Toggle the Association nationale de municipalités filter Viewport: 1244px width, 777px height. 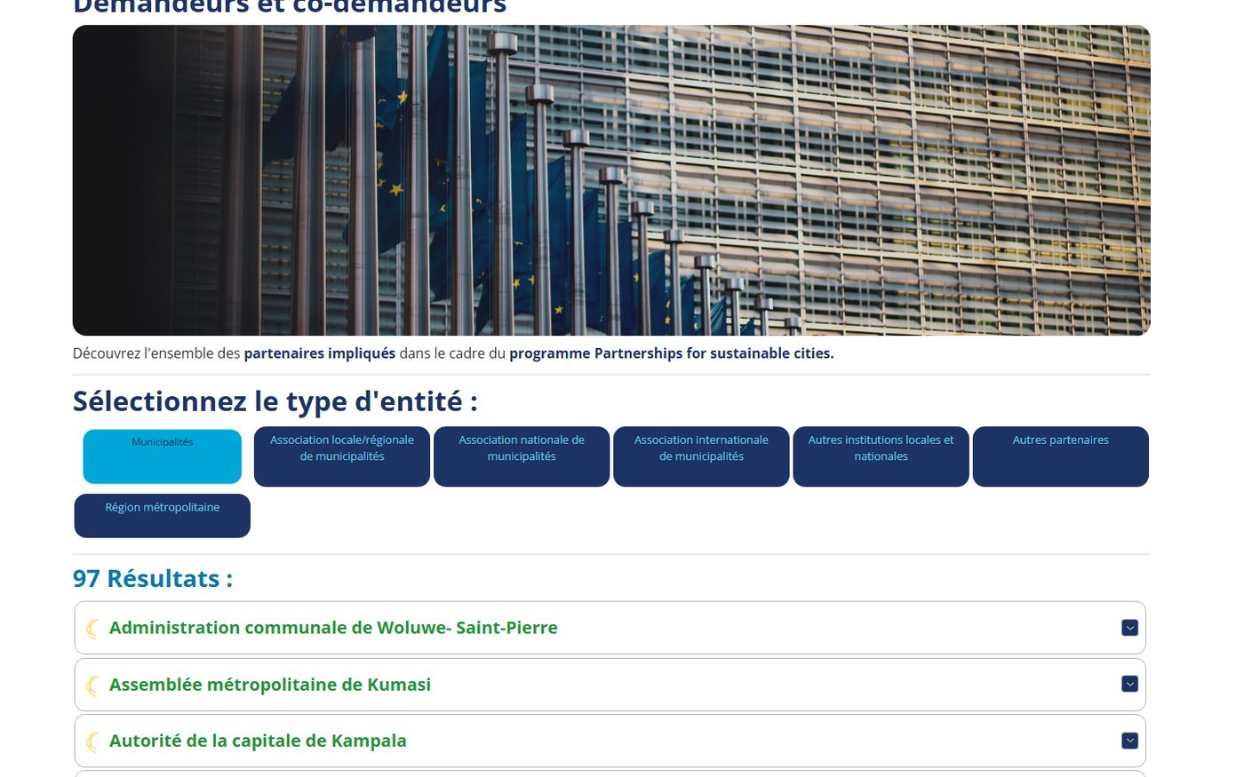click(522, 456)
